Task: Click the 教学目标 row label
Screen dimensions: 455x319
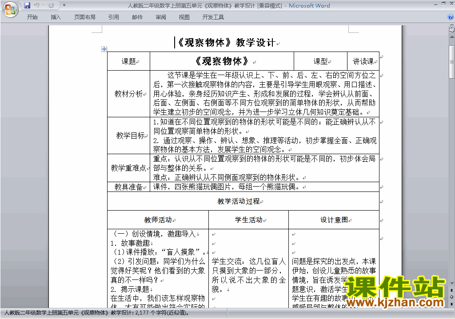Action: 131,136
